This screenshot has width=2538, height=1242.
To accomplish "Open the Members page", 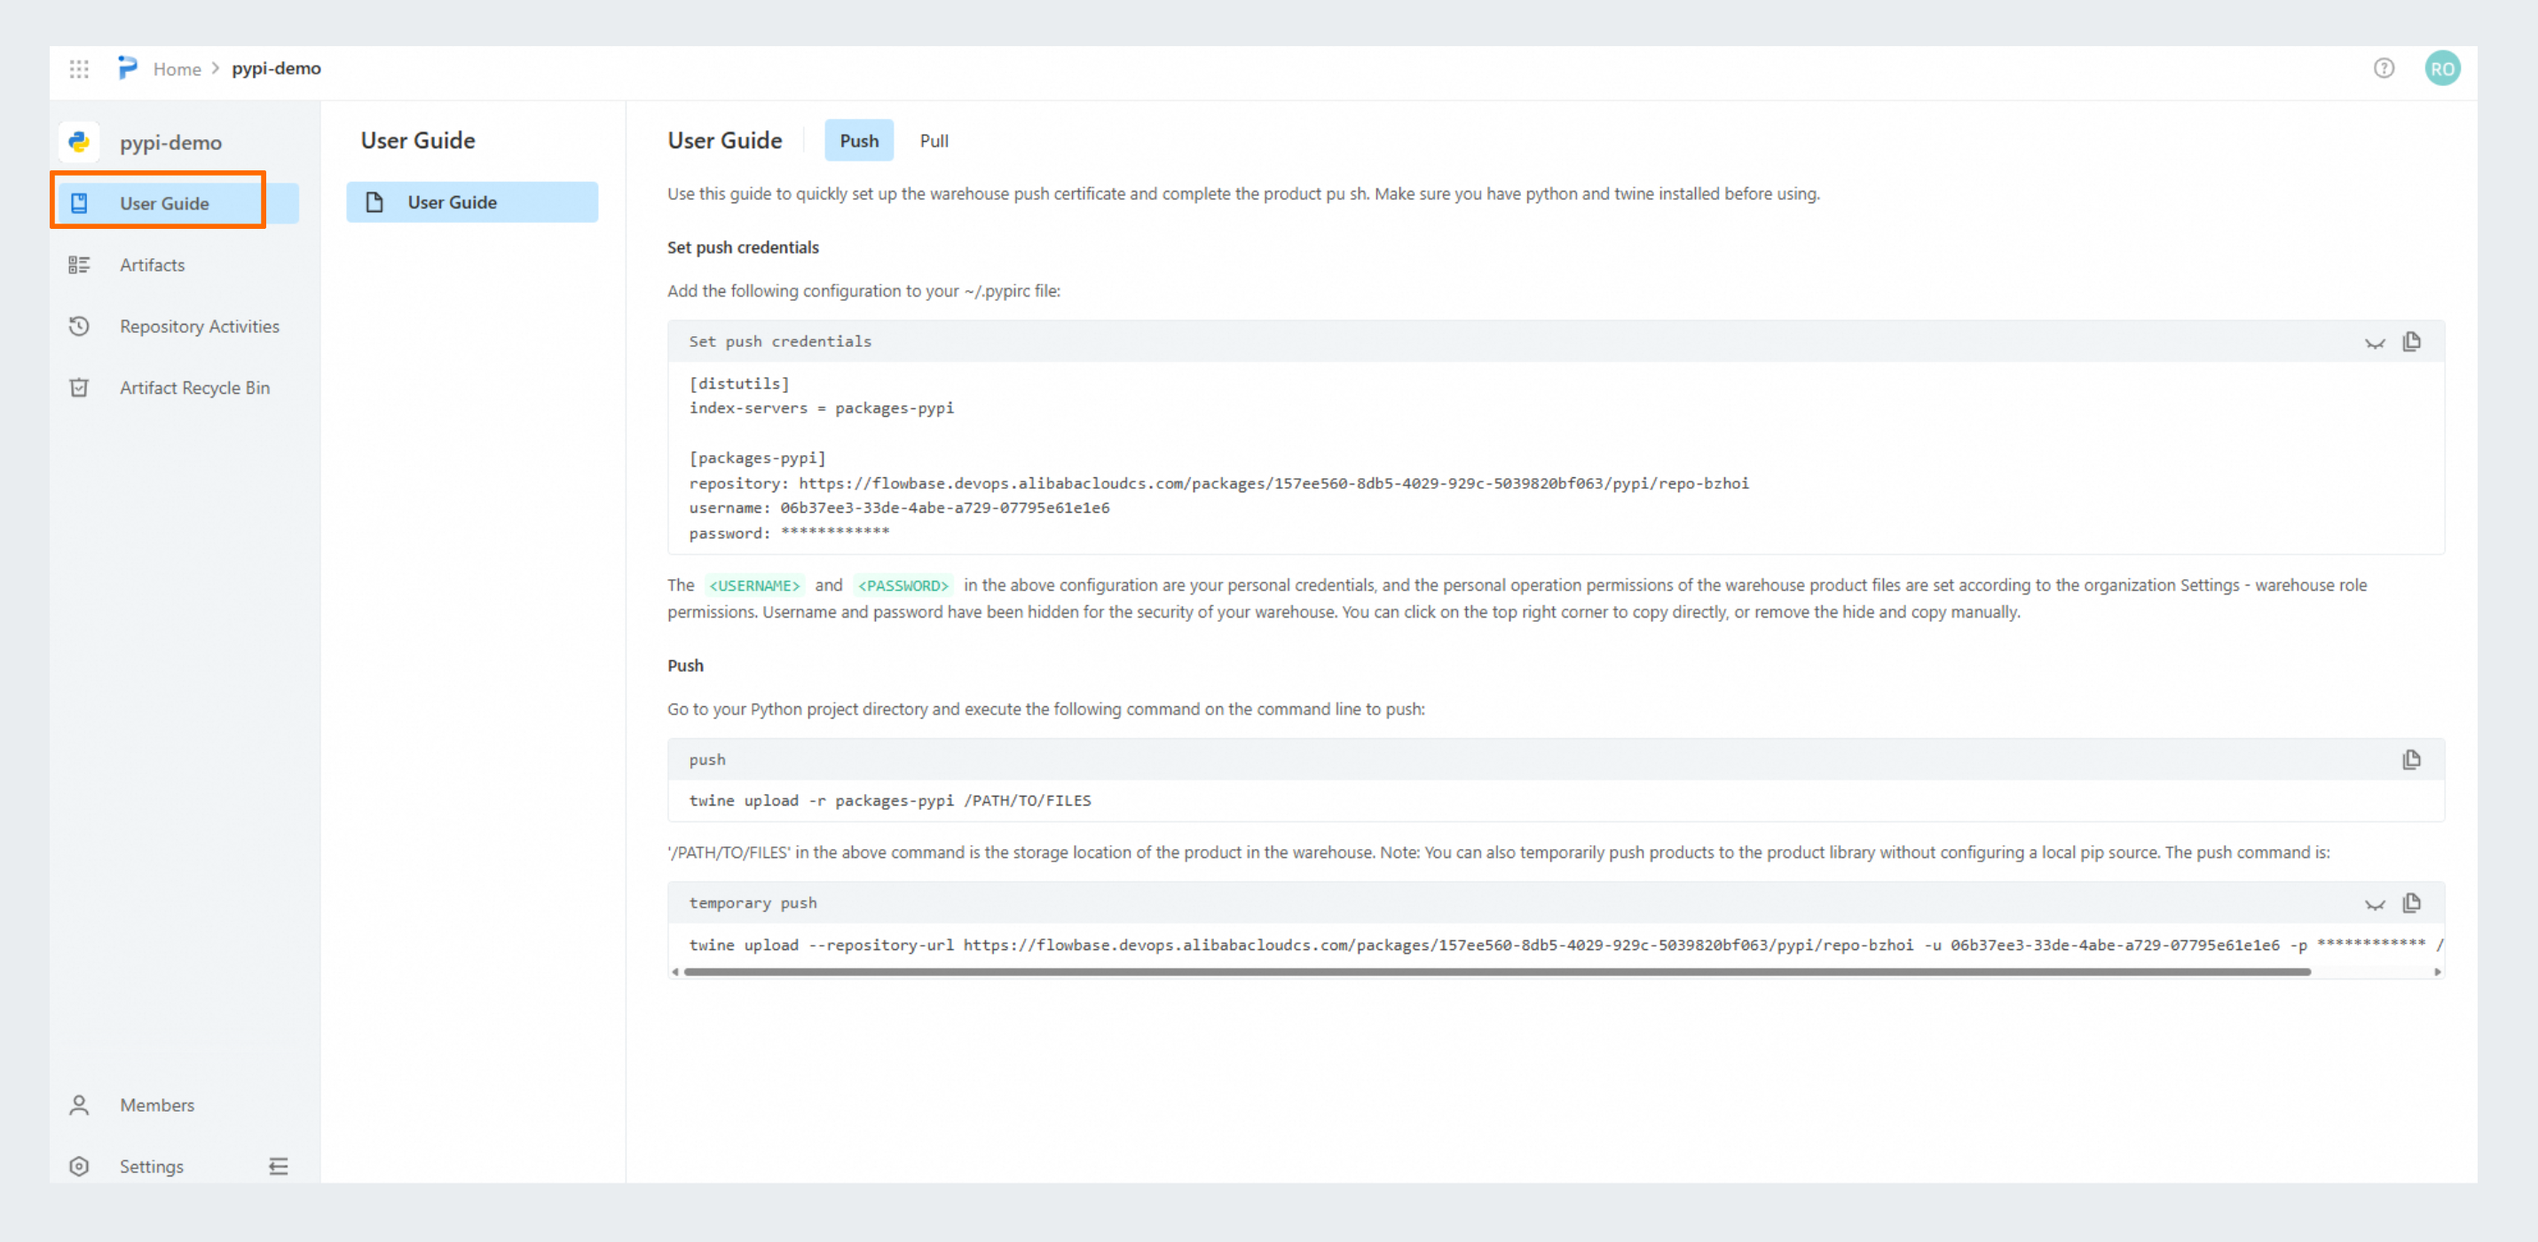I will (157, 1105).
